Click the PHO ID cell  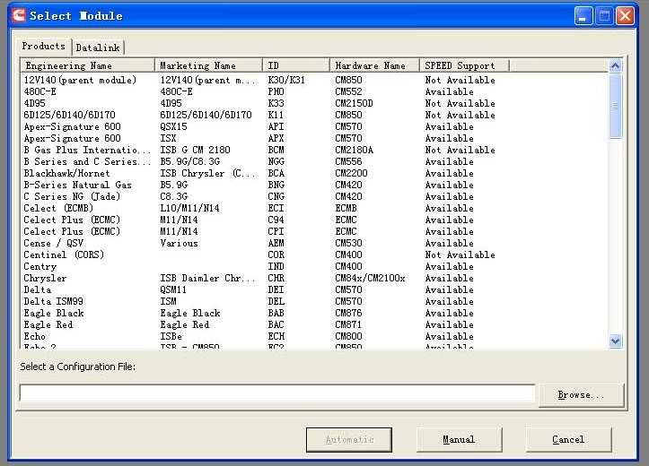coord(276,91)
